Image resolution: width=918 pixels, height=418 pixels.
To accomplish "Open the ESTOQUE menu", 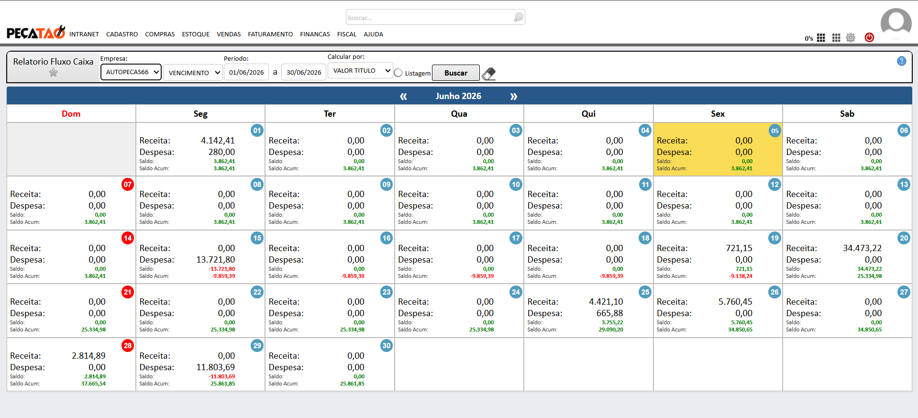I will [196, 34].
